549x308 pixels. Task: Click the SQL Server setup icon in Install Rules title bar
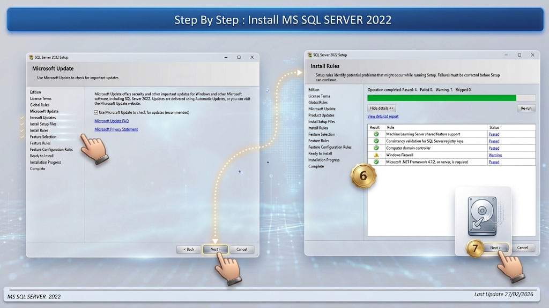[309, 55]
